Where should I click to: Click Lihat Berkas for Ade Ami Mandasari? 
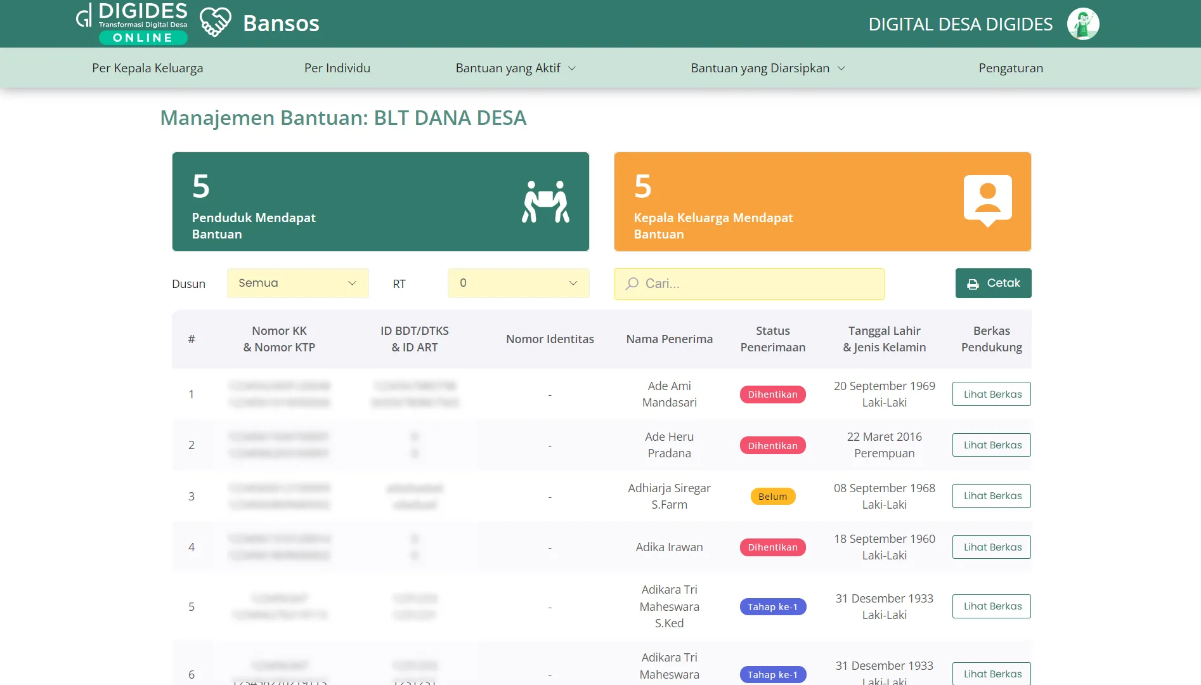click(992, 394)
